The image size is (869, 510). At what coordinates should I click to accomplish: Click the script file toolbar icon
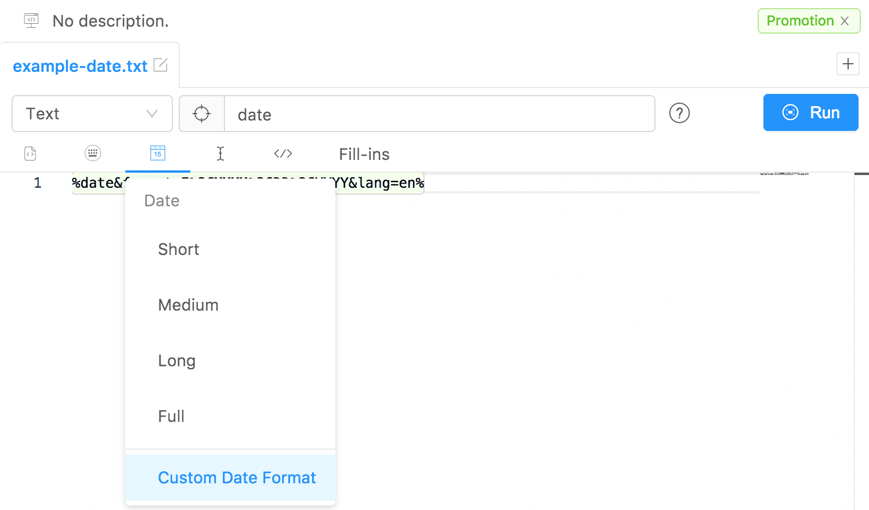[x=30, y=154]
